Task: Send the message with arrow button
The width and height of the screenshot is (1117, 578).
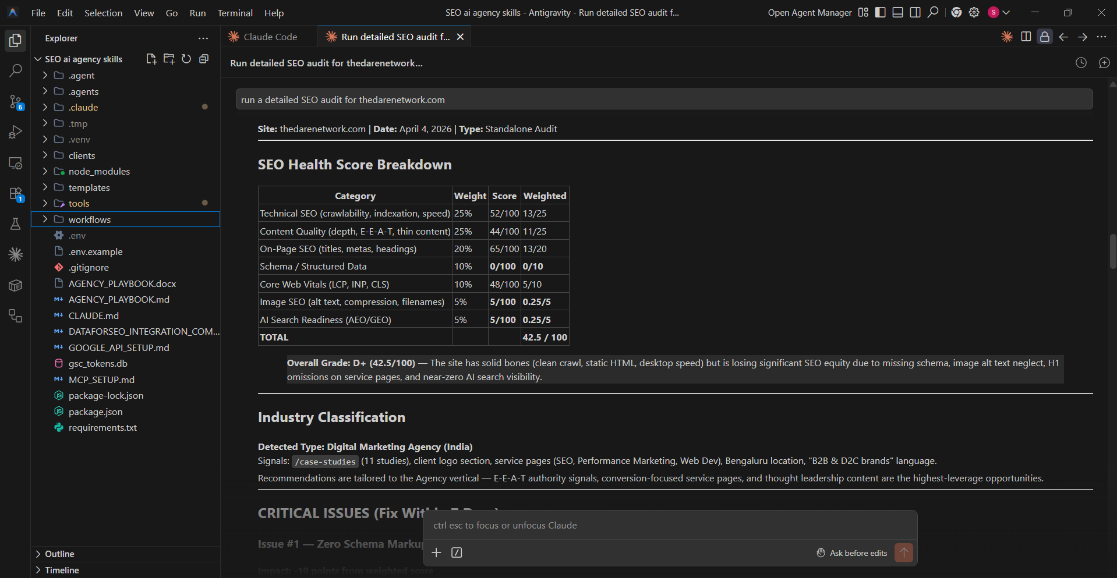Action: pyautogui.click(x=904, y=552)
